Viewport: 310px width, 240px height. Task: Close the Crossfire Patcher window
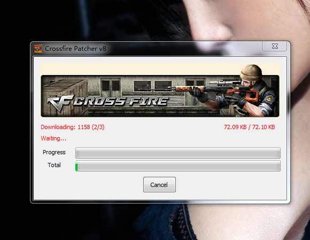pyautogui.click(x=274, y=46)
